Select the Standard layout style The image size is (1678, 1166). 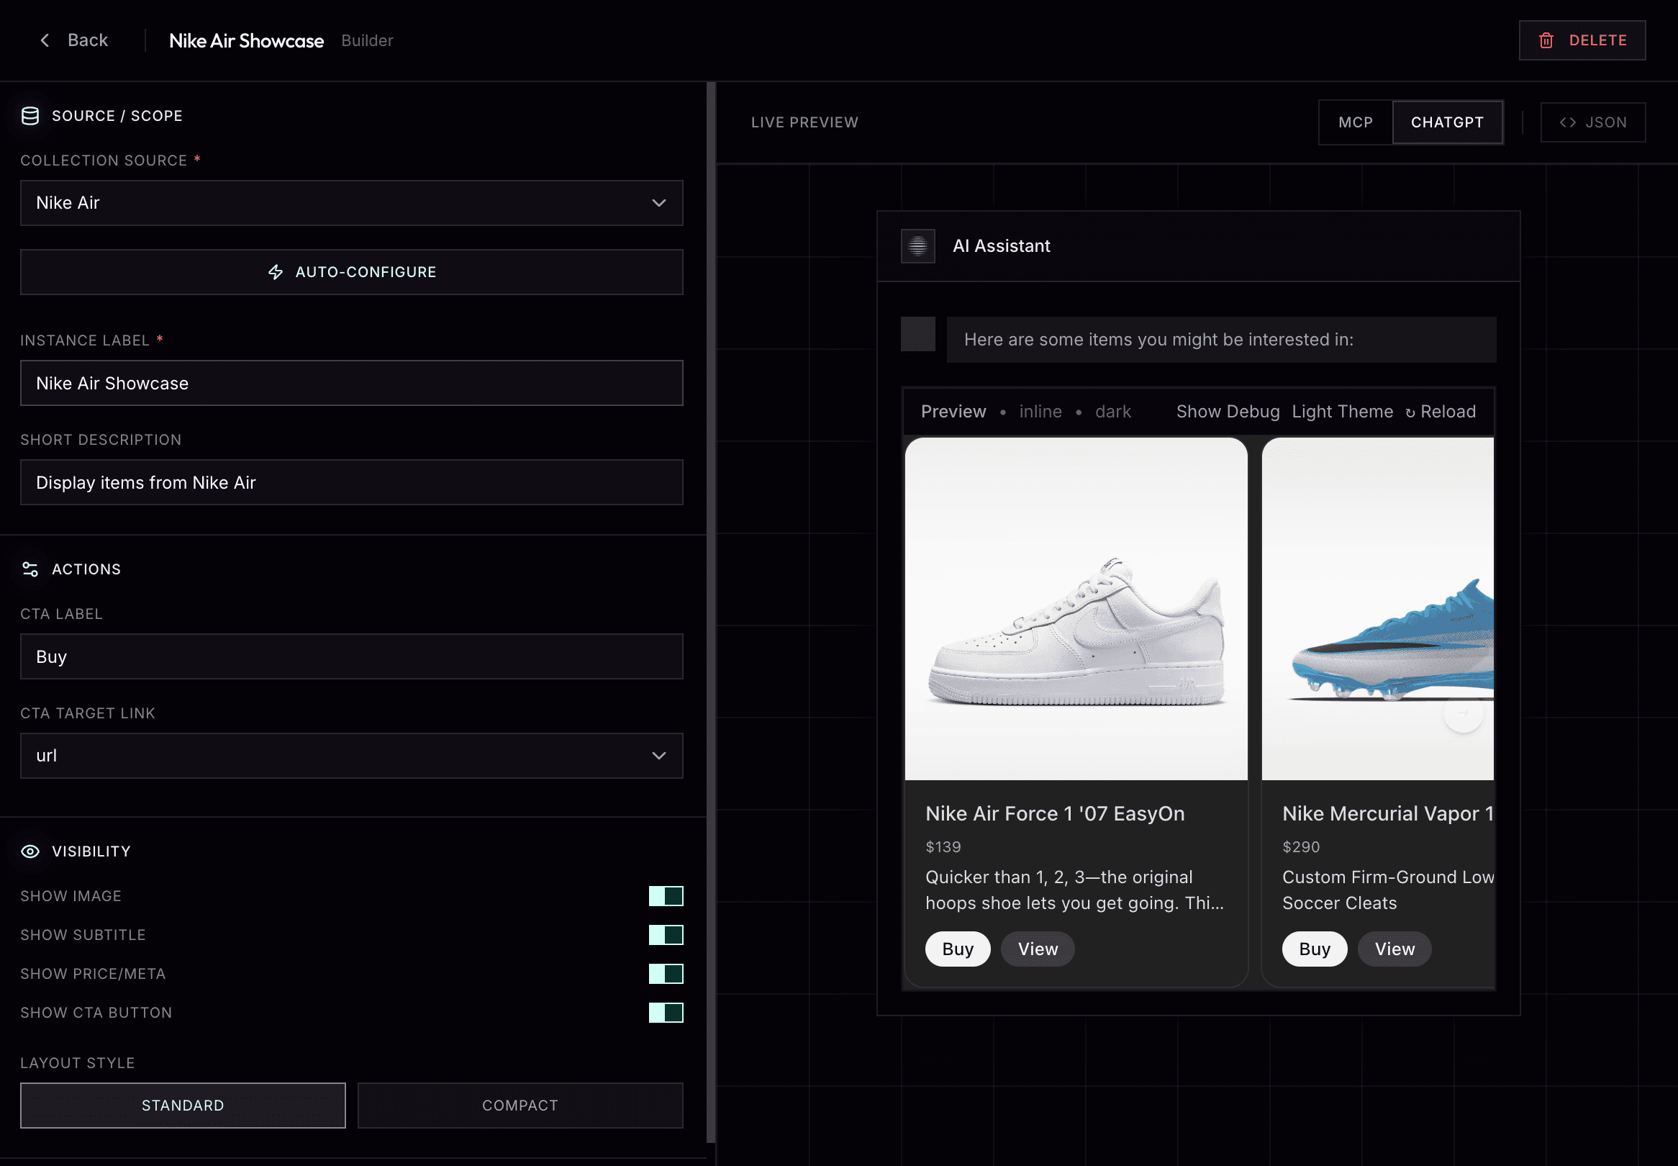click(x=183, y=1106)
